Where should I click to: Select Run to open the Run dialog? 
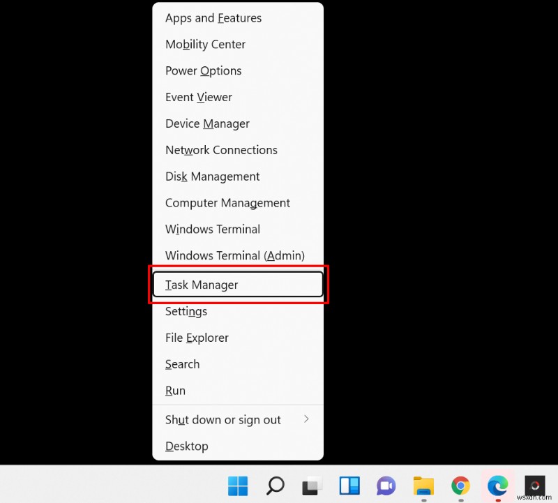point(175,391)
